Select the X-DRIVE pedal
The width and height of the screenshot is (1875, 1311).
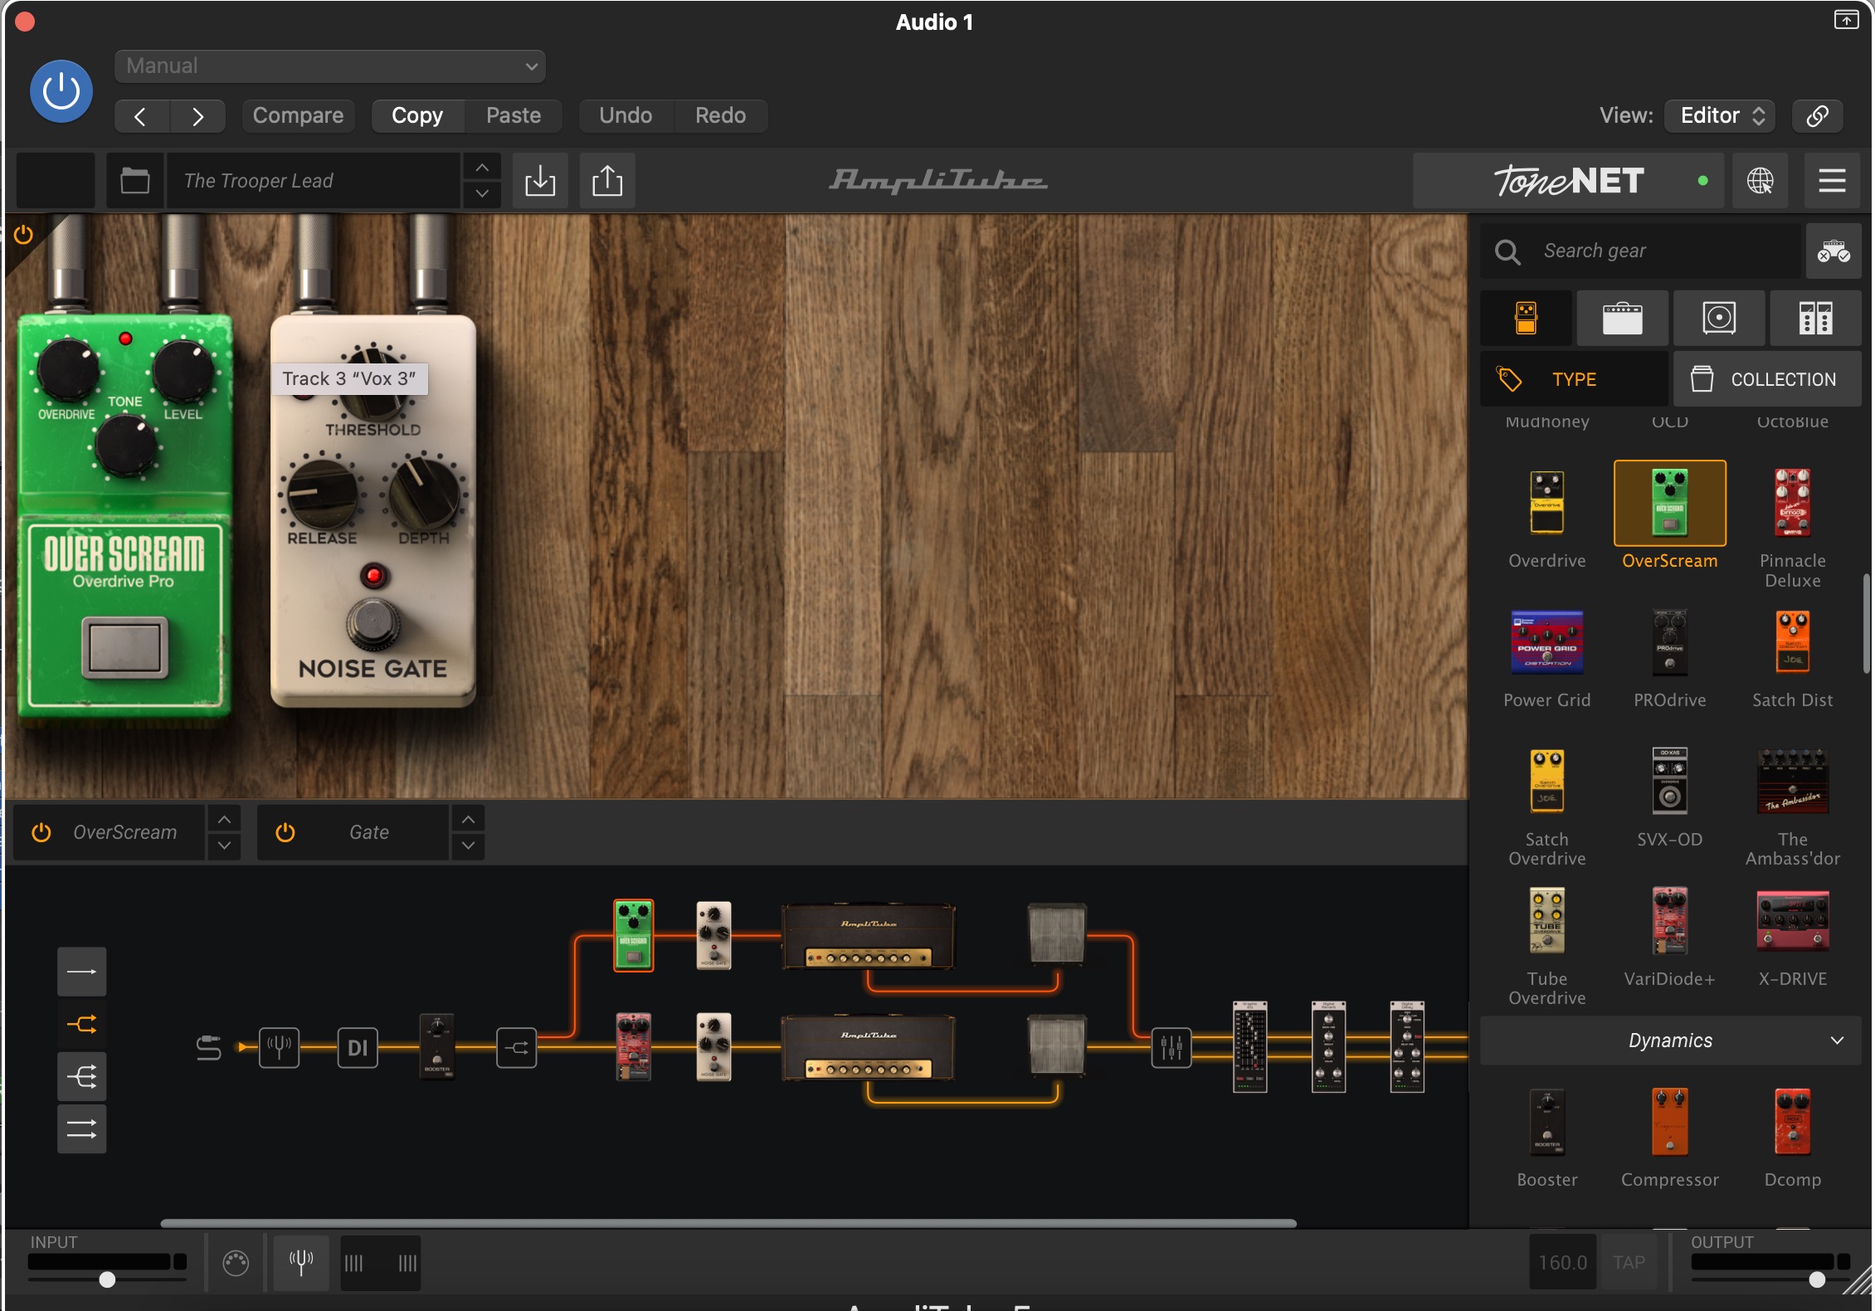(1792, 921)
